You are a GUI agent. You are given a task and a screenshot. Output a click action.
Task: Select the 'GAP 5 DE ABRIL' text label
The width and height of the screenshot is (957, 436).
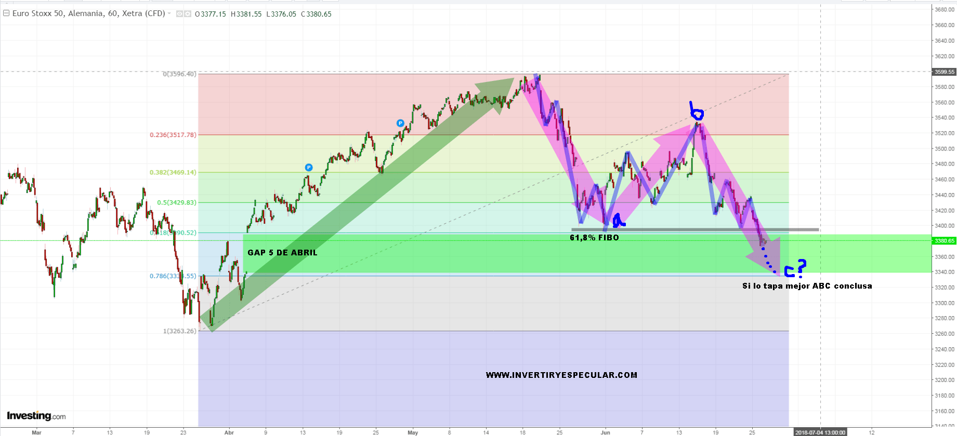(282, 253)
